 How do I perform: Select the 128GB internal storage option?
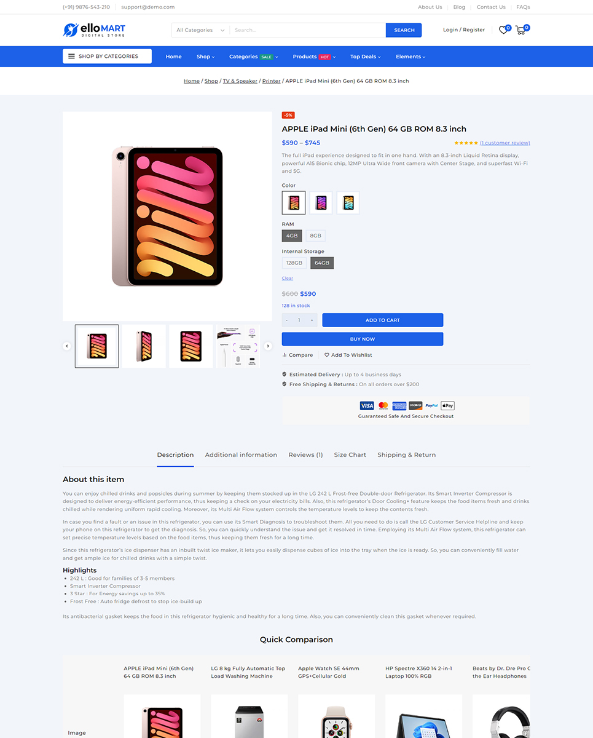(294, 263)
